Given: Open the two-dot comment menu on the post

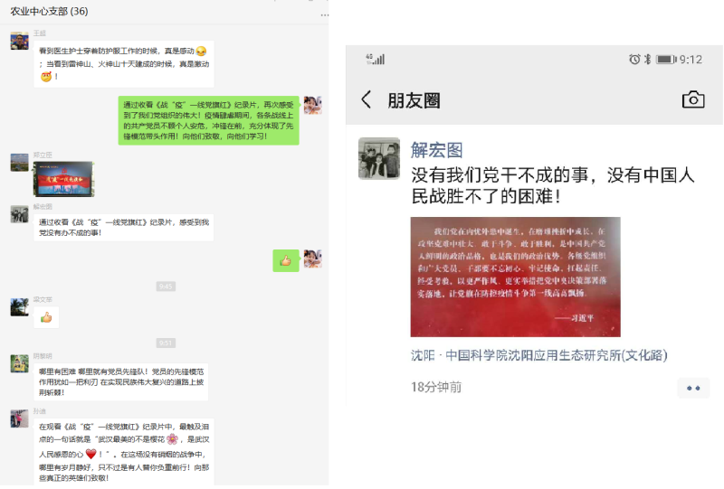Looking at the screenshot, I should [693, 388].
